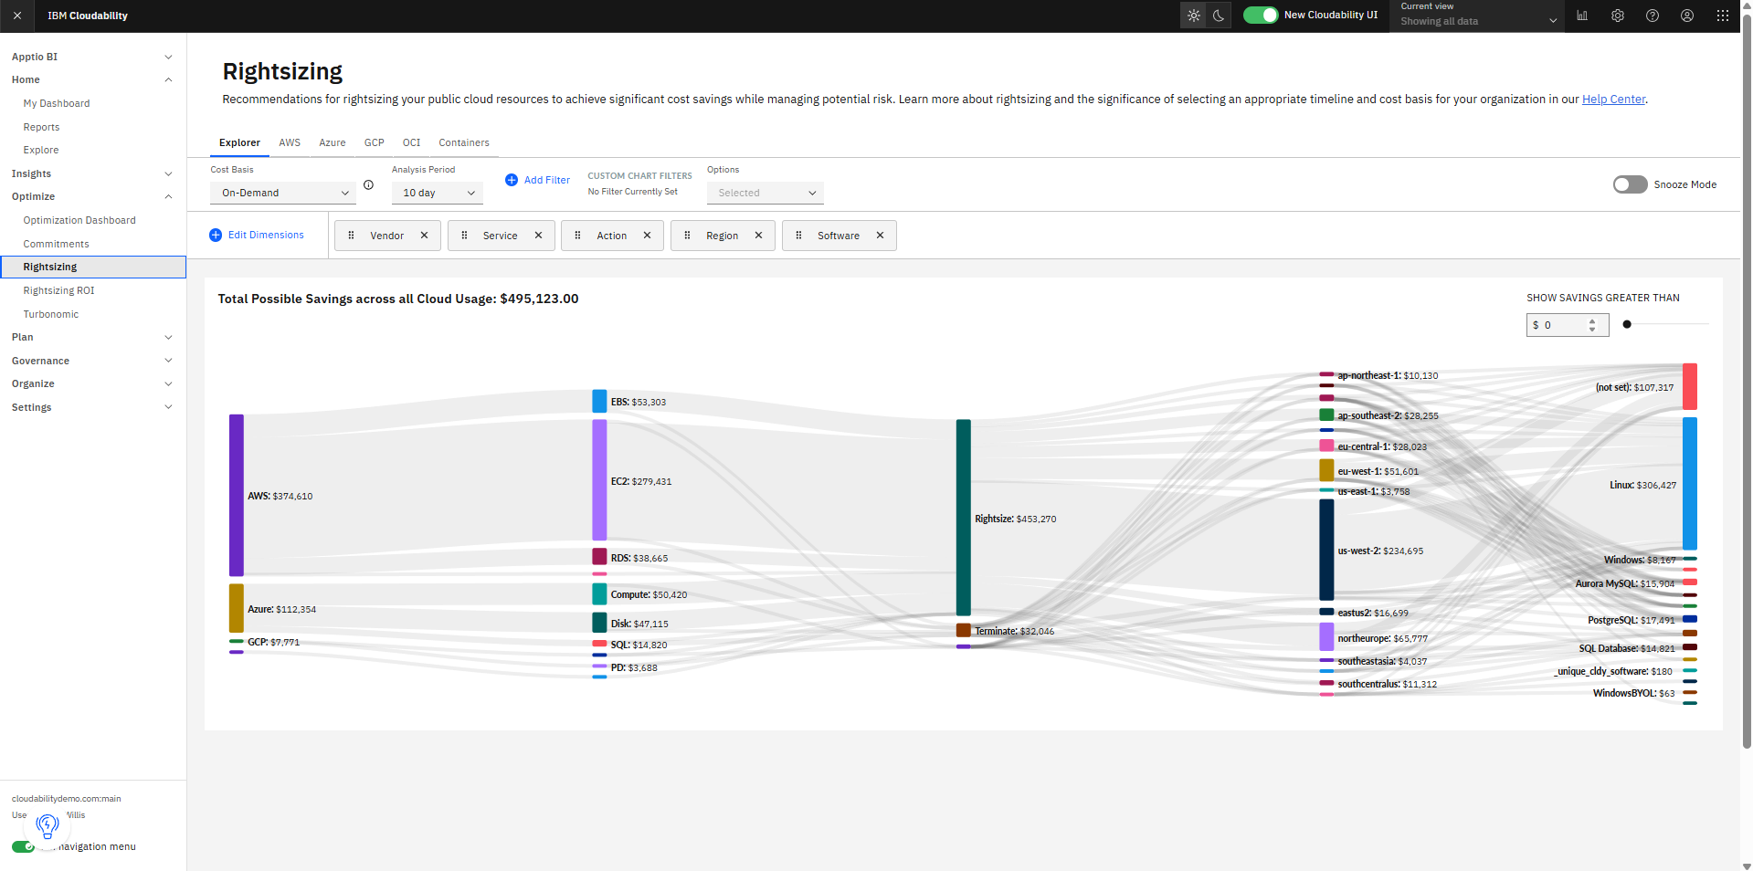Enable Snooze Mode toggle

point(1631,184)
